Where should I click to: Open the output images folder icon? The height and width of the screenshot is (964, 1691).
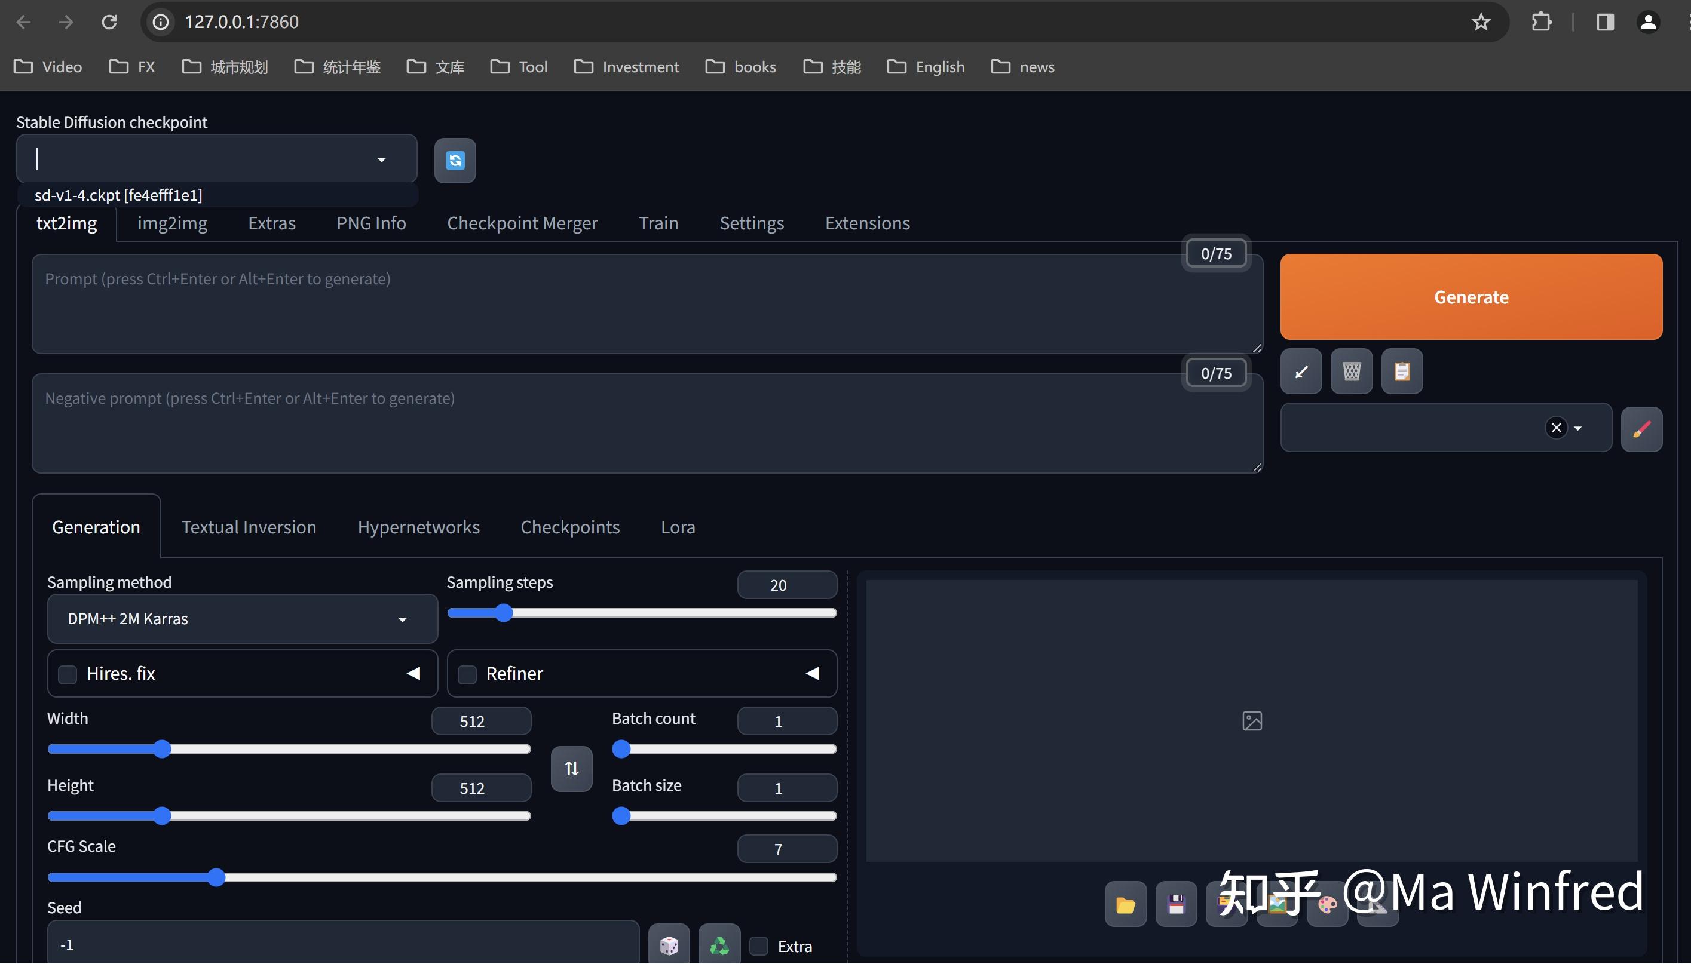pos(1125,904)
